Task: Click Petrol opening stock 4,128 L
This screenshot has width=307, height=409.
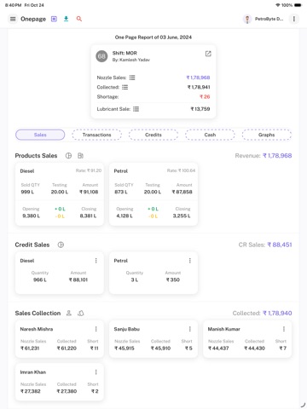Action: (125, 216)
